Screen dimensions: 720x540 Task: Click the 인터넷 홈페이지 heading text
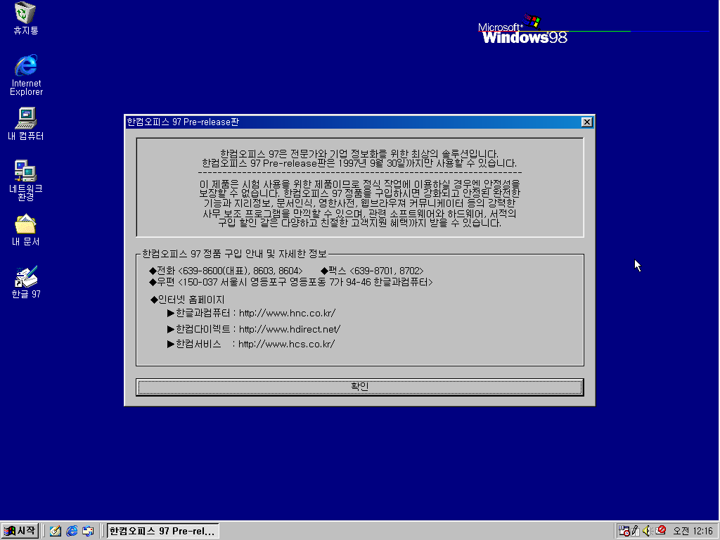pos(187,300)
